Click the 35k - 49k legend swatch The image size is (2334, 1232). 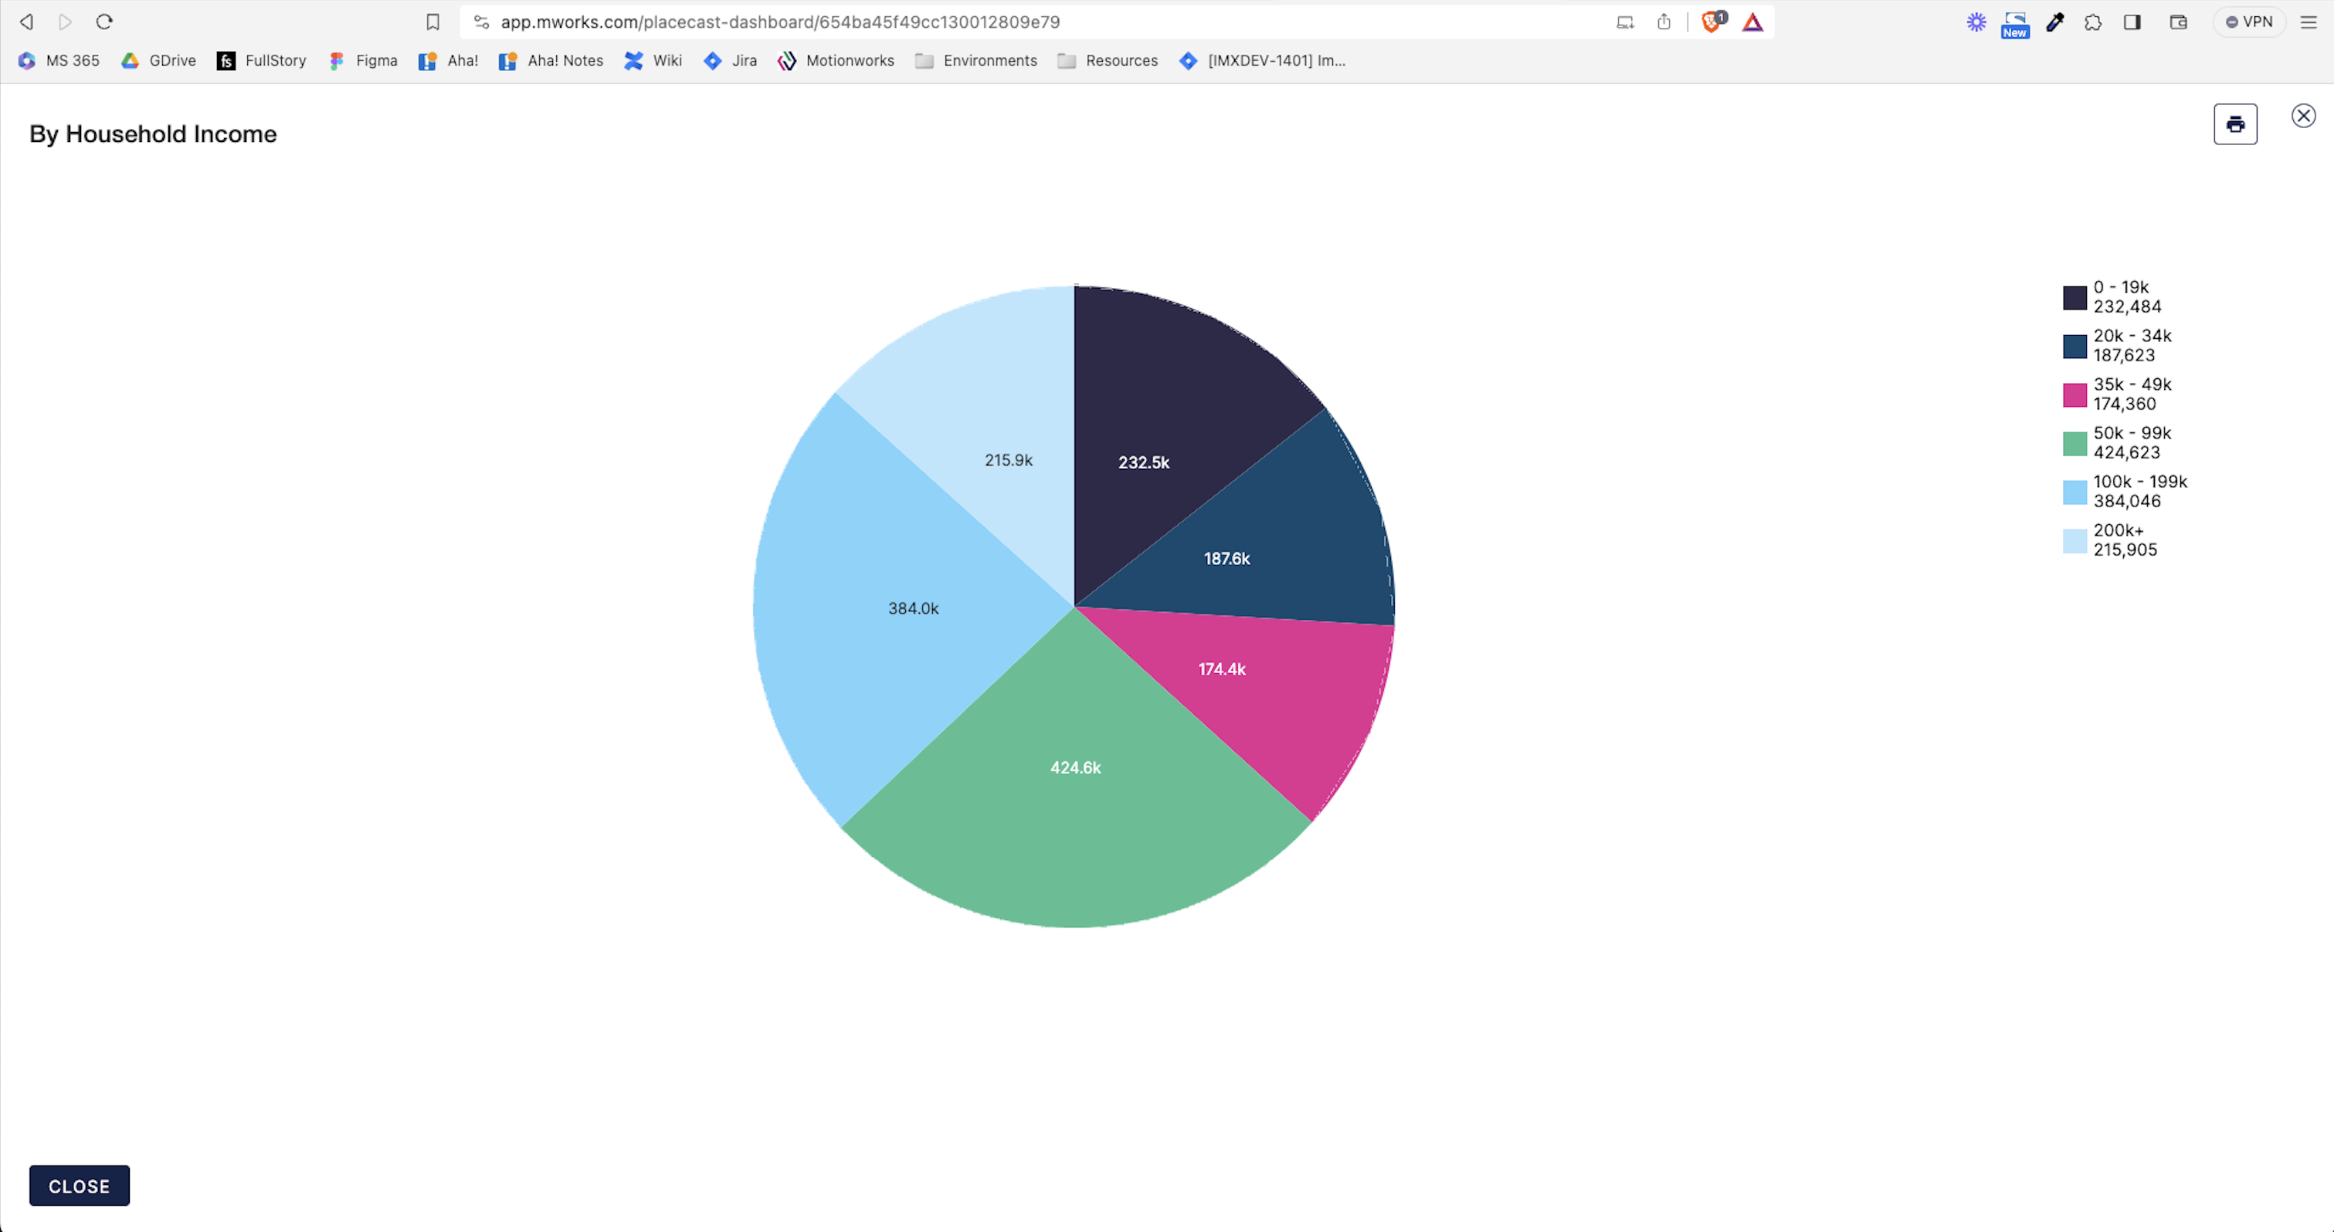click(x=2074, y=395)
